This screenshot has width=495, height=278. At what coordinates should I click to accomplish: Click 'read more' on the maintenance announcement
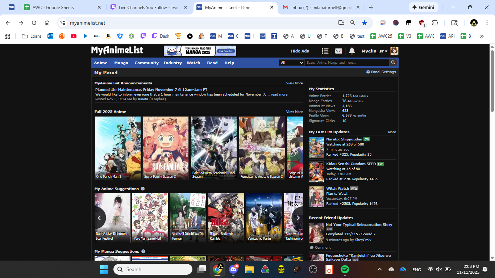(x=279, y=94)
